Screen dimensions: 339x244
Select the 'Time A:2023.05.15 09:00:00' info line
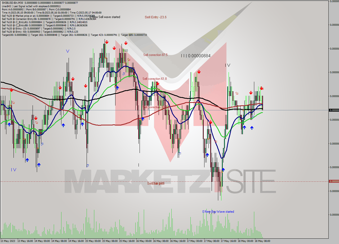(x=52, y=12)
